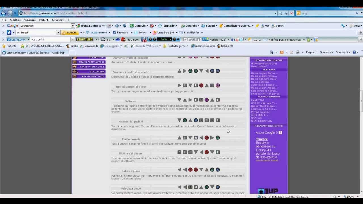Click the orange RSS feeds icon

click(x=282, y=52)
